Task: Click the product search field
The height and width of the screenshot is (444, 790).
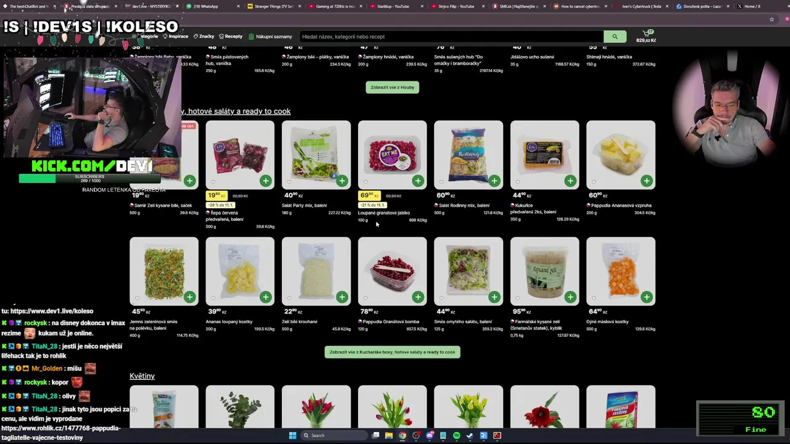Action: 451,36
